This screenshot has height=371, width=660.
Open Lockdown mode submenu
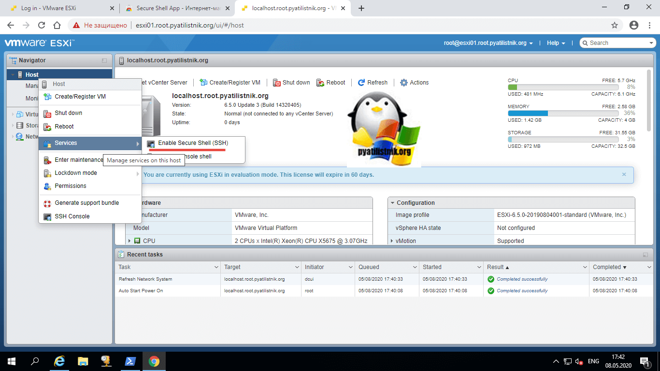point(76,173)
